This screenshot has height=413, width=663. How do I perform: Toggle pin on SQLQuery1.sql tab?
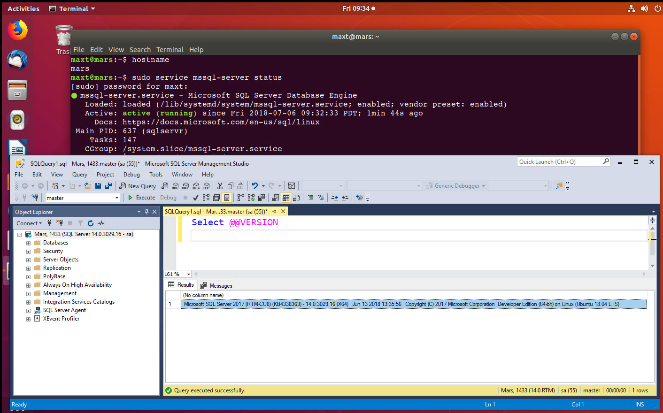274,212
